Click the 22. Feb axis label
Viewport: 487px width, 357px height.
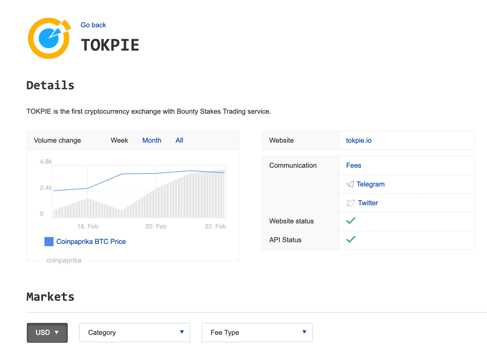point(215,227)
